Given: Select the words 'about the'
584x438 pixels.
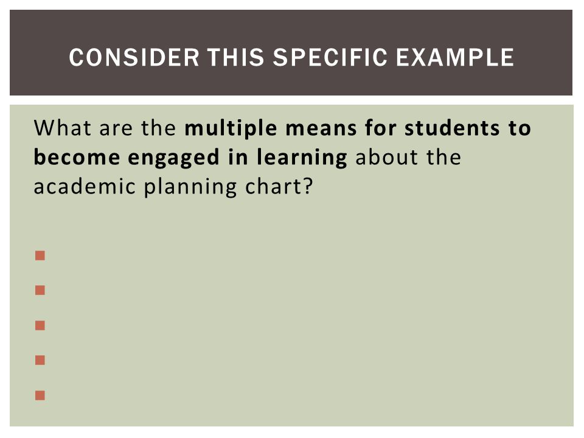Looking at the screenshot, I should coord(408,157).
